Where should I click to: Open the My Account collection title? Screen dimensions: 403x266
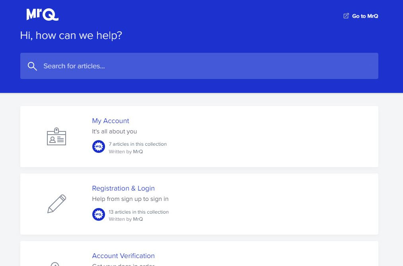pyautogui.click(x=111, y=121)
